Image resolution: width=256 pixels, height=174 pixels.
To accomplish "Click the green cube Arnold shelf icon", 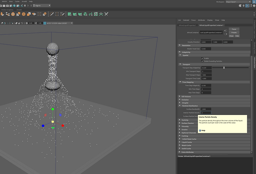I will coord(85,14).
